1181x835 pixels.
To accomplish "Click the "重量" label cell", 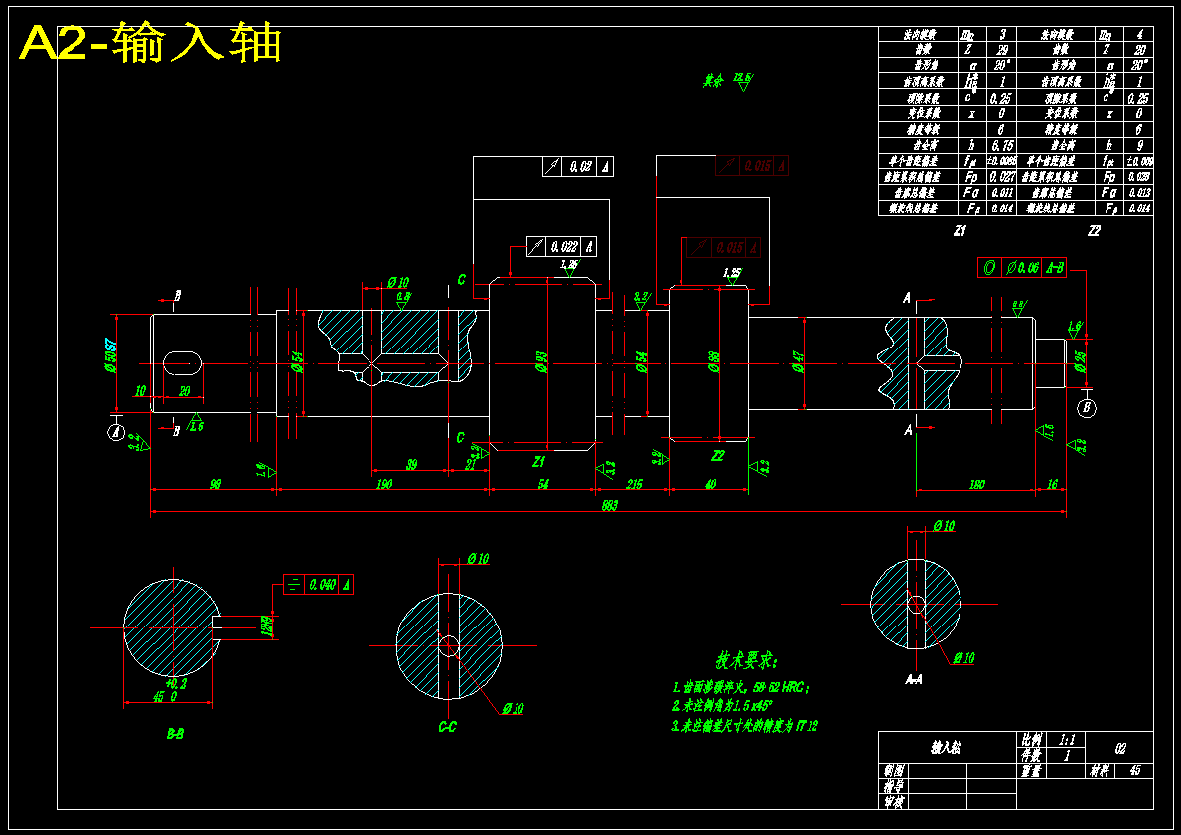I will pos(1031,771).
